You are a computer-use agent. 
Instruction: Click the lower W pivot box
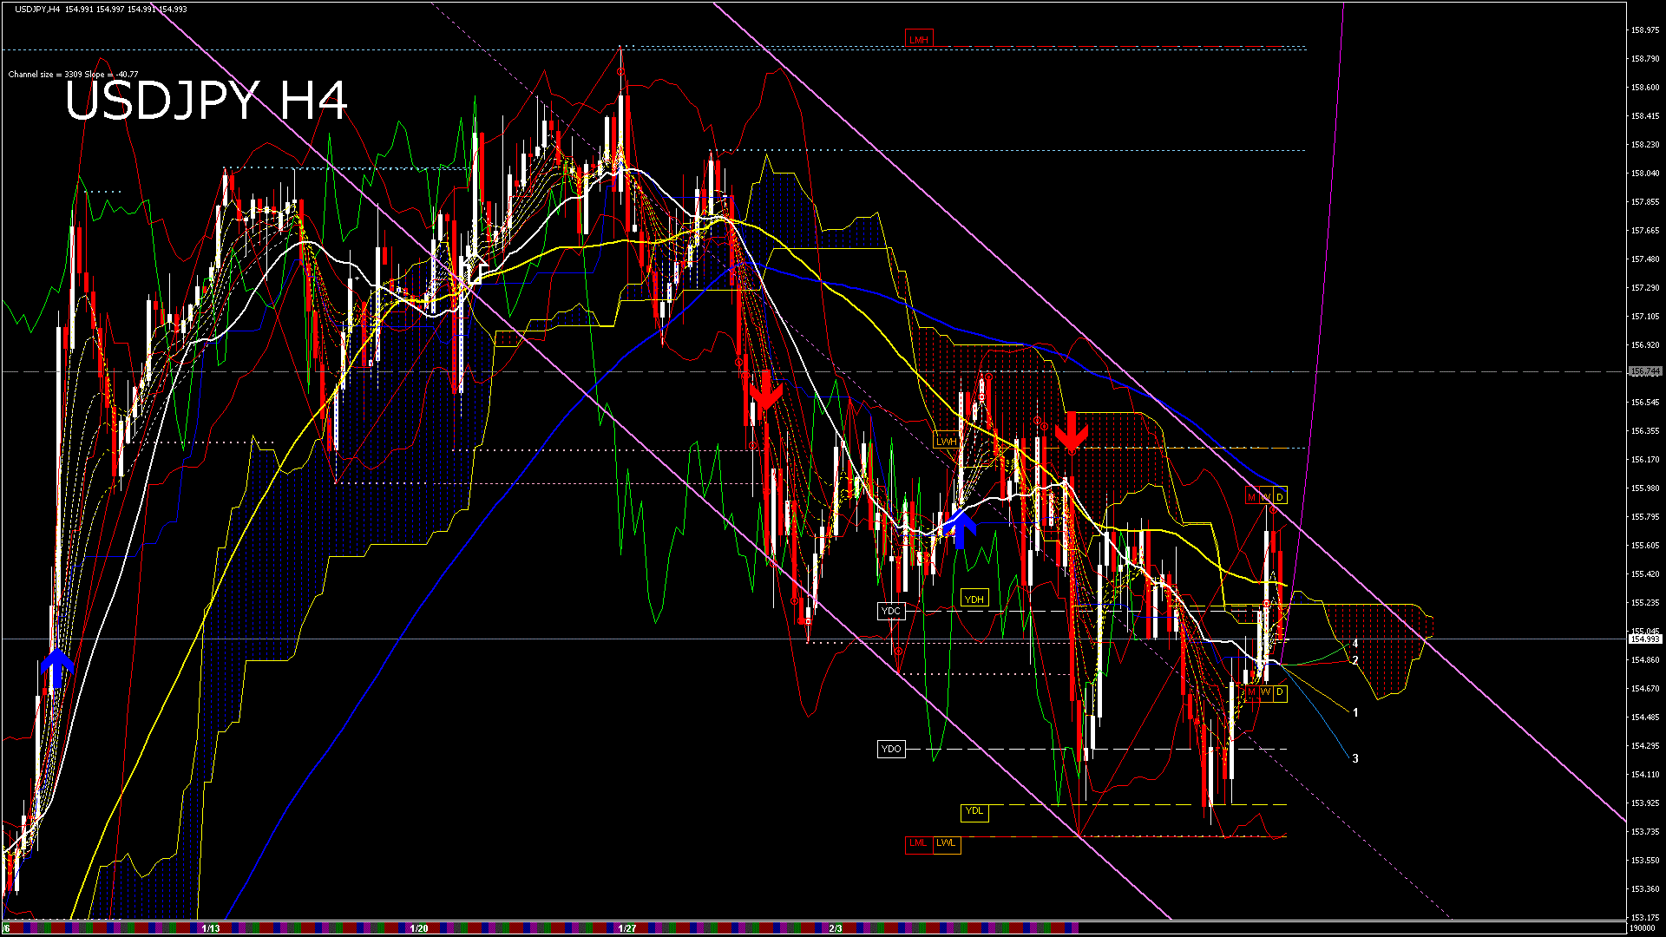pos(1266,692)
